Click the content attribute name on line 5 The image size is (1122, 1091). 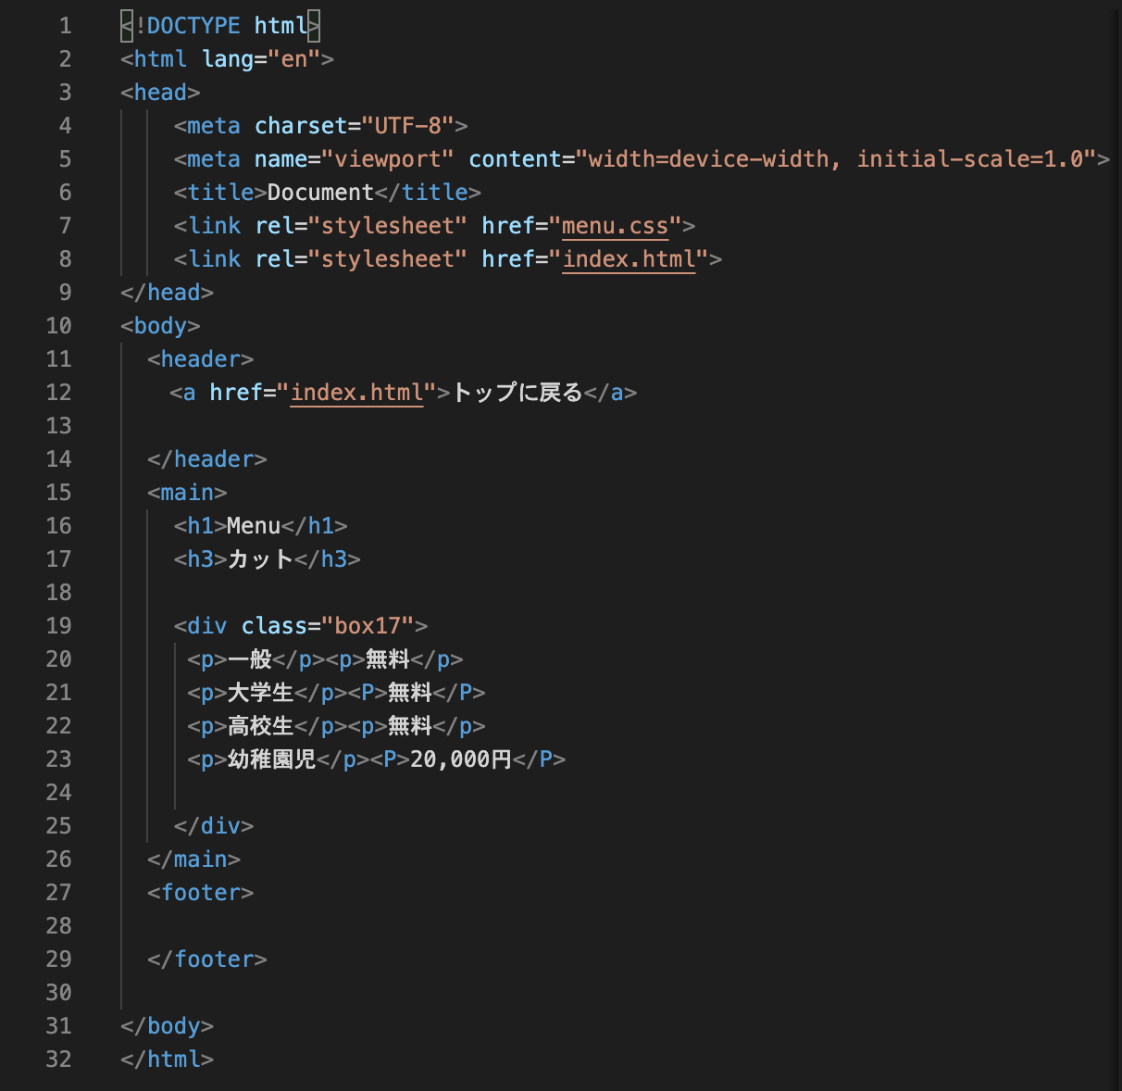[x=515, y=159]
